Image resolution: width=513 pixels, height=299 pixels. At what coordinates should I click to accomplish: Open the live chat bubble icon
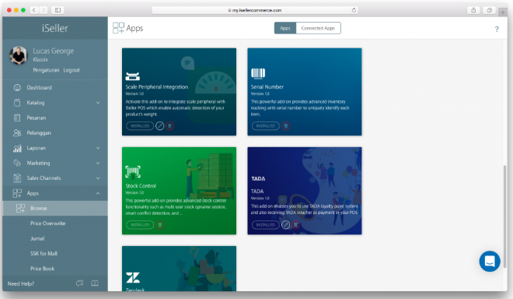click(x=490, y=262)
